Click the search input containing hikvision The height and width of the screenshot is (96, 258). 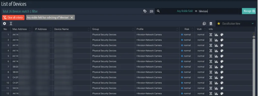[x=218, y=11]
